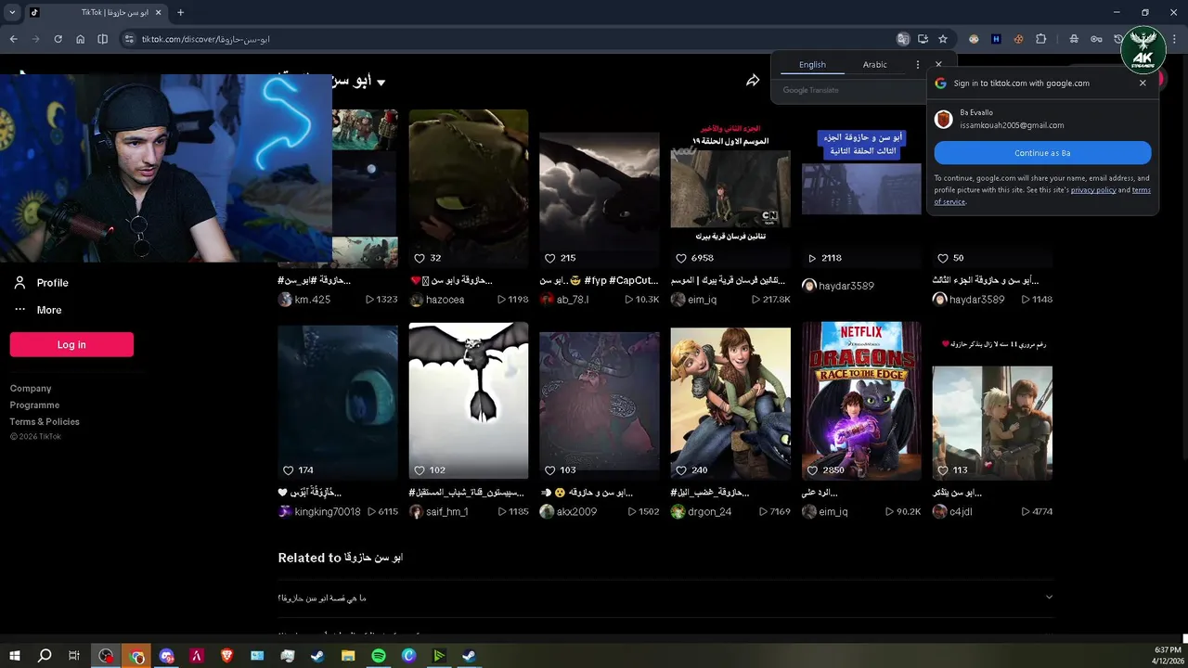Select the Arabic translation tab
Image resolution: width=1188 pixels, height=668 pixels.
875,65
